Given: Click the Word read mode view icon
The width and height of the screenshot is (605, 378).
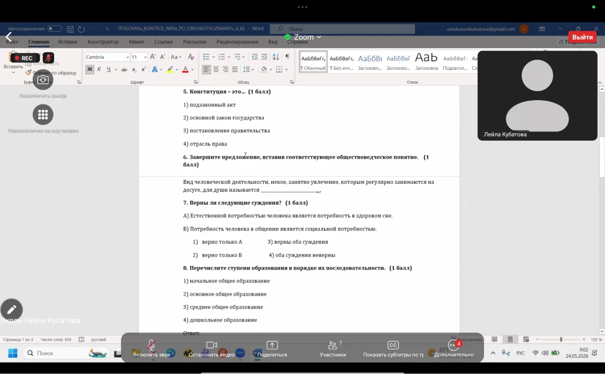Looking at the screenshot, I should coord(494,339).
